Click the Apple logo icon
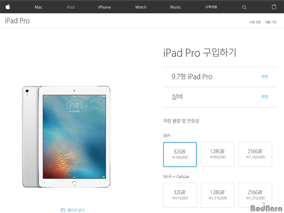Image resolution: width=284 pixels, height=213 pixels. click(x=8, y=7)
